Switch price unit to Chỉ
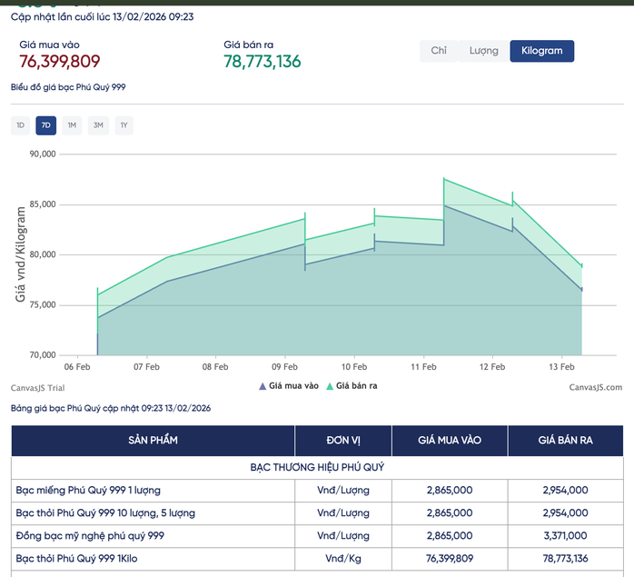This screenshot has width=634, height=577. (439, 51)
